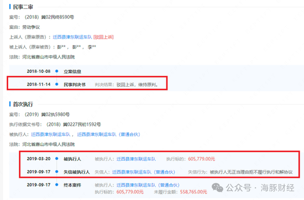Screen dimensions: 304x200
Task: Click court name under 民事二审 section
Action: coord(49,57)
